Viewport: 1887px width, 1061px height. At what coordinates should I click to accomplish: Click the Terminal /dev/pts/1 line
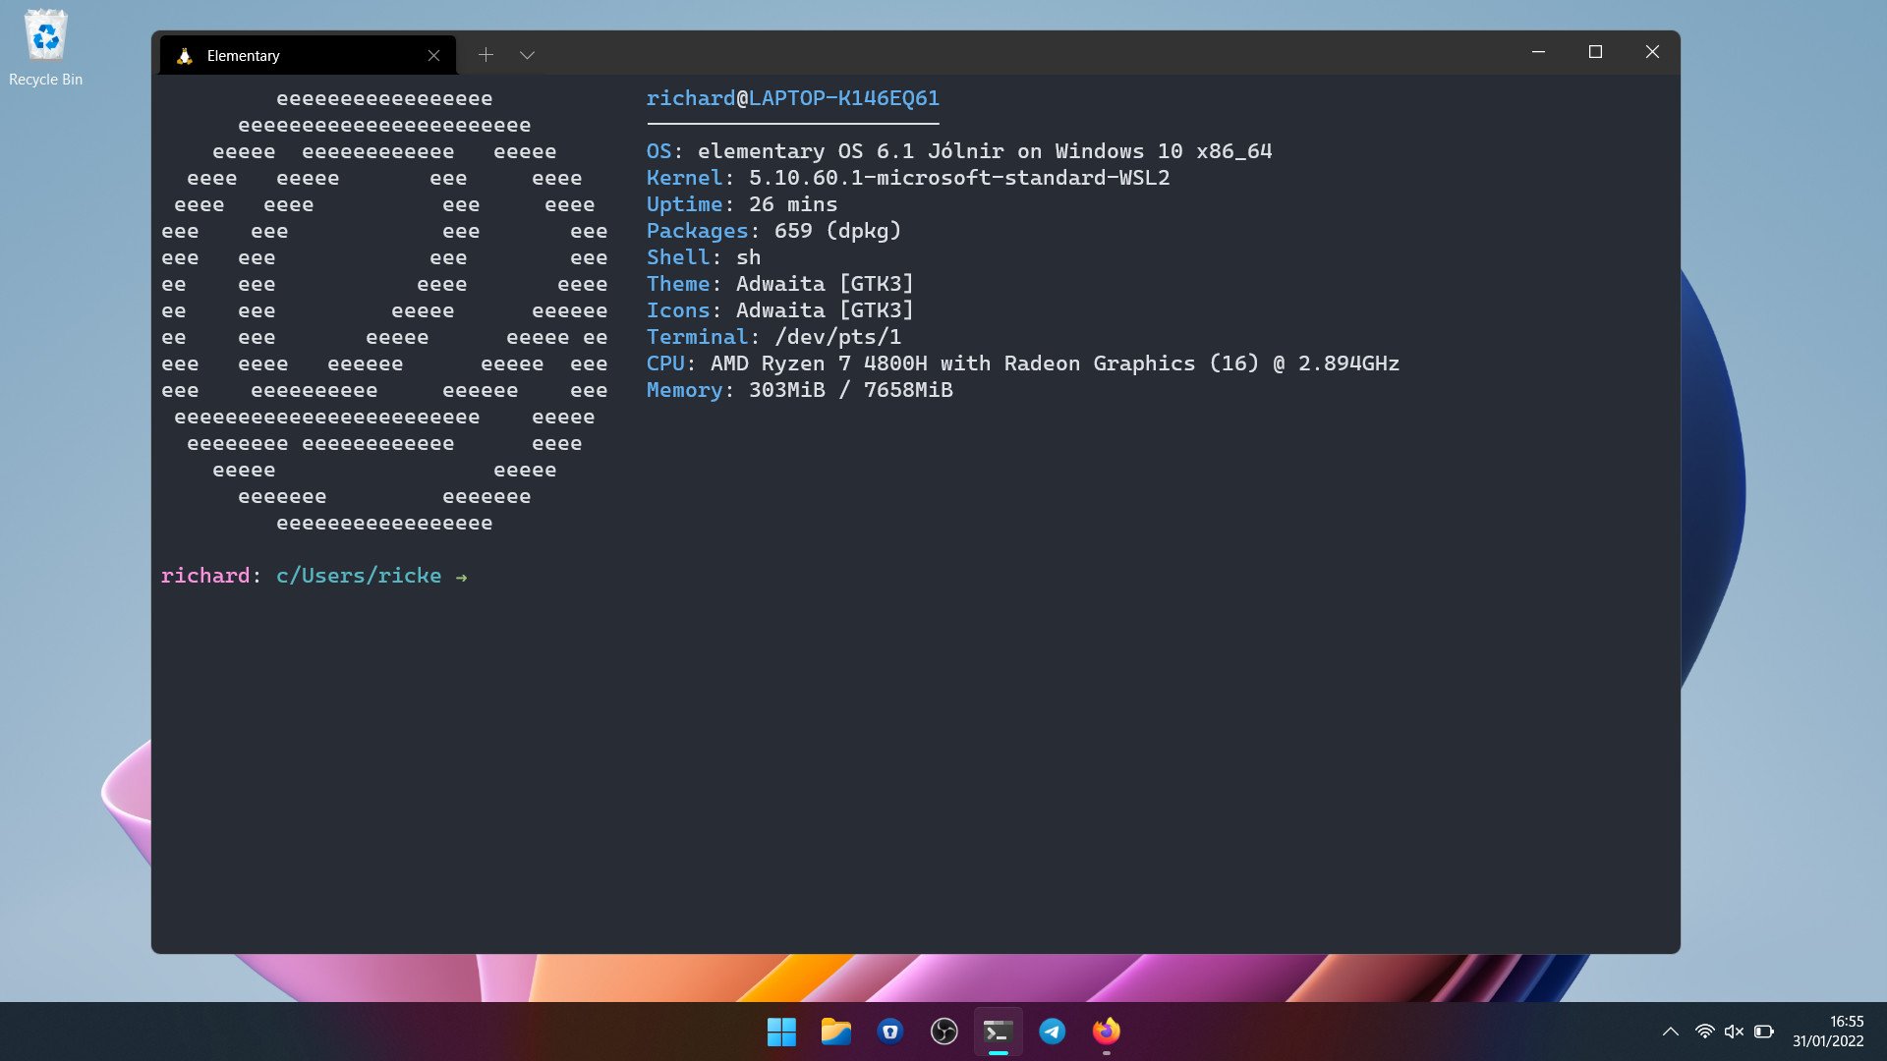click(x=772, y=337)
